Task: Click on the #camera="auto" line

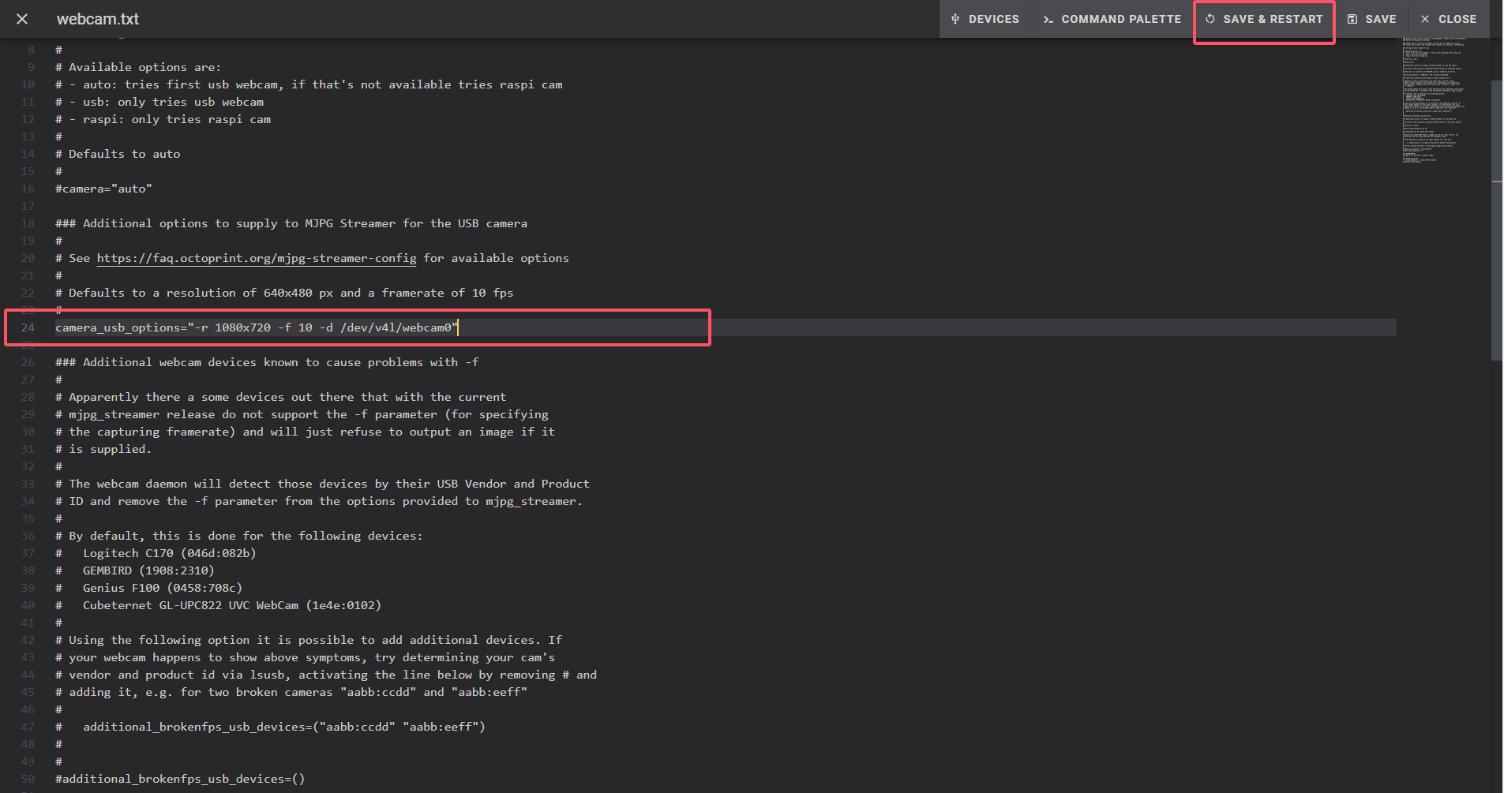Action: [103, 189]
